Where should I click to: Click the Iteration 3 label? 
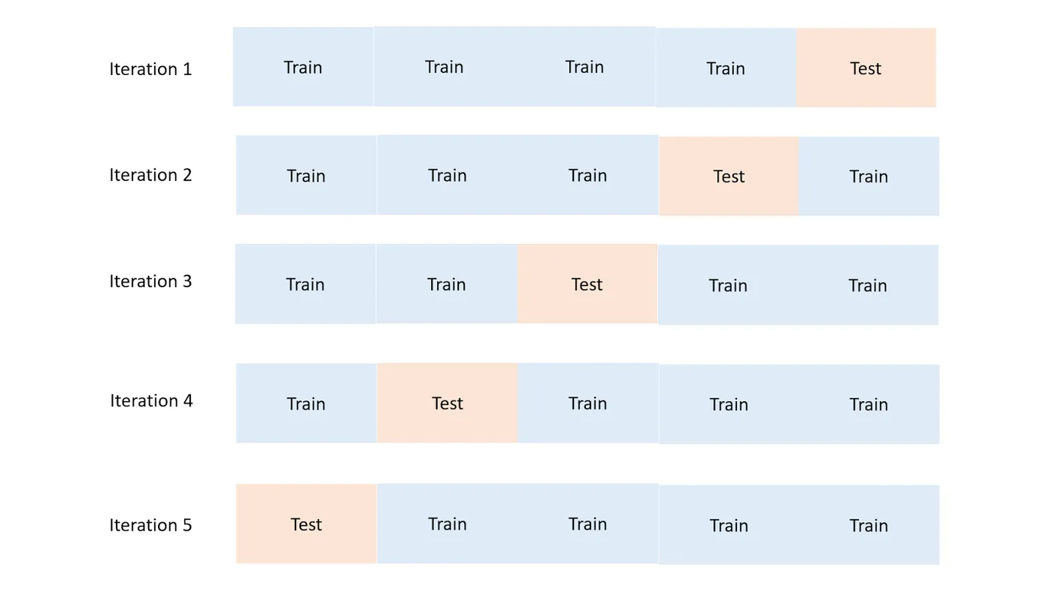click(x=150, y=282)
